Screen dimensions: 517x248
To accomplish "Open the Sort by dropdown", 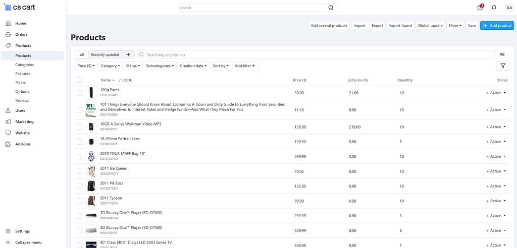I will (221, 66).
